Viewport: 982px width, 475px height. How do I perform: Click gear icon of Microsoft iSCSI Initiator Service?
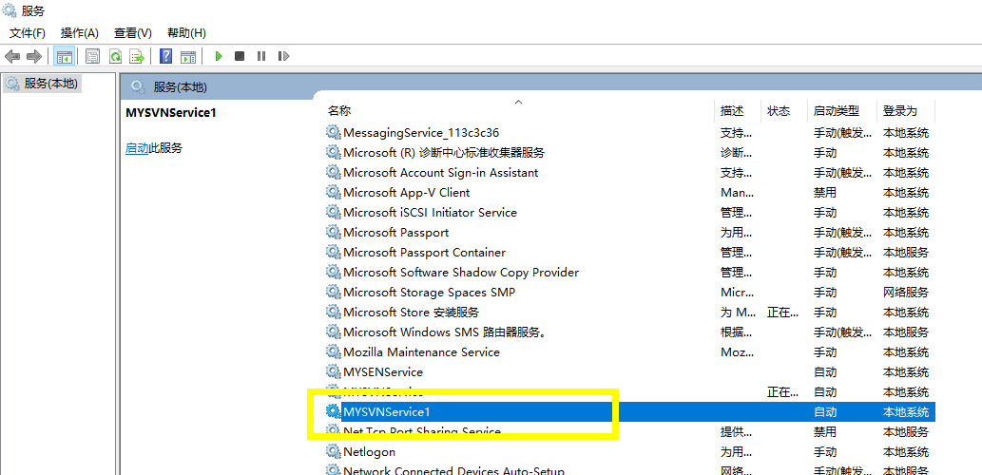tap(333, 212)
